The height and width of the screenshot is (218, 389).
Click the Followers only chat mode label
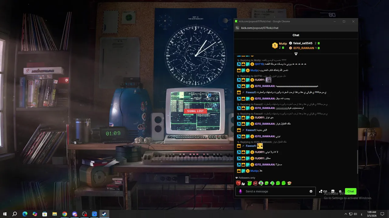(x=246, y=178)
